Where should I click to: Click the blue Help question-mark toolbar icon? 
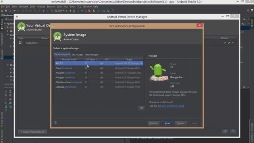(x=113, y=11)
